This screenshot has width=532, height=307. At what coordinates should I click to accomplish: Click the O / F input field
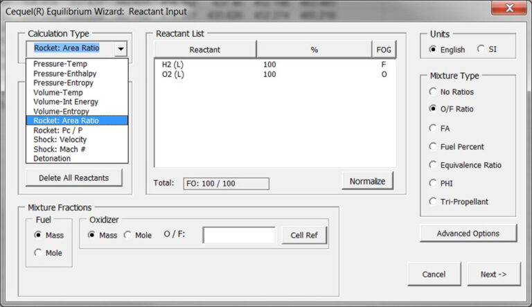coord(239,235)
